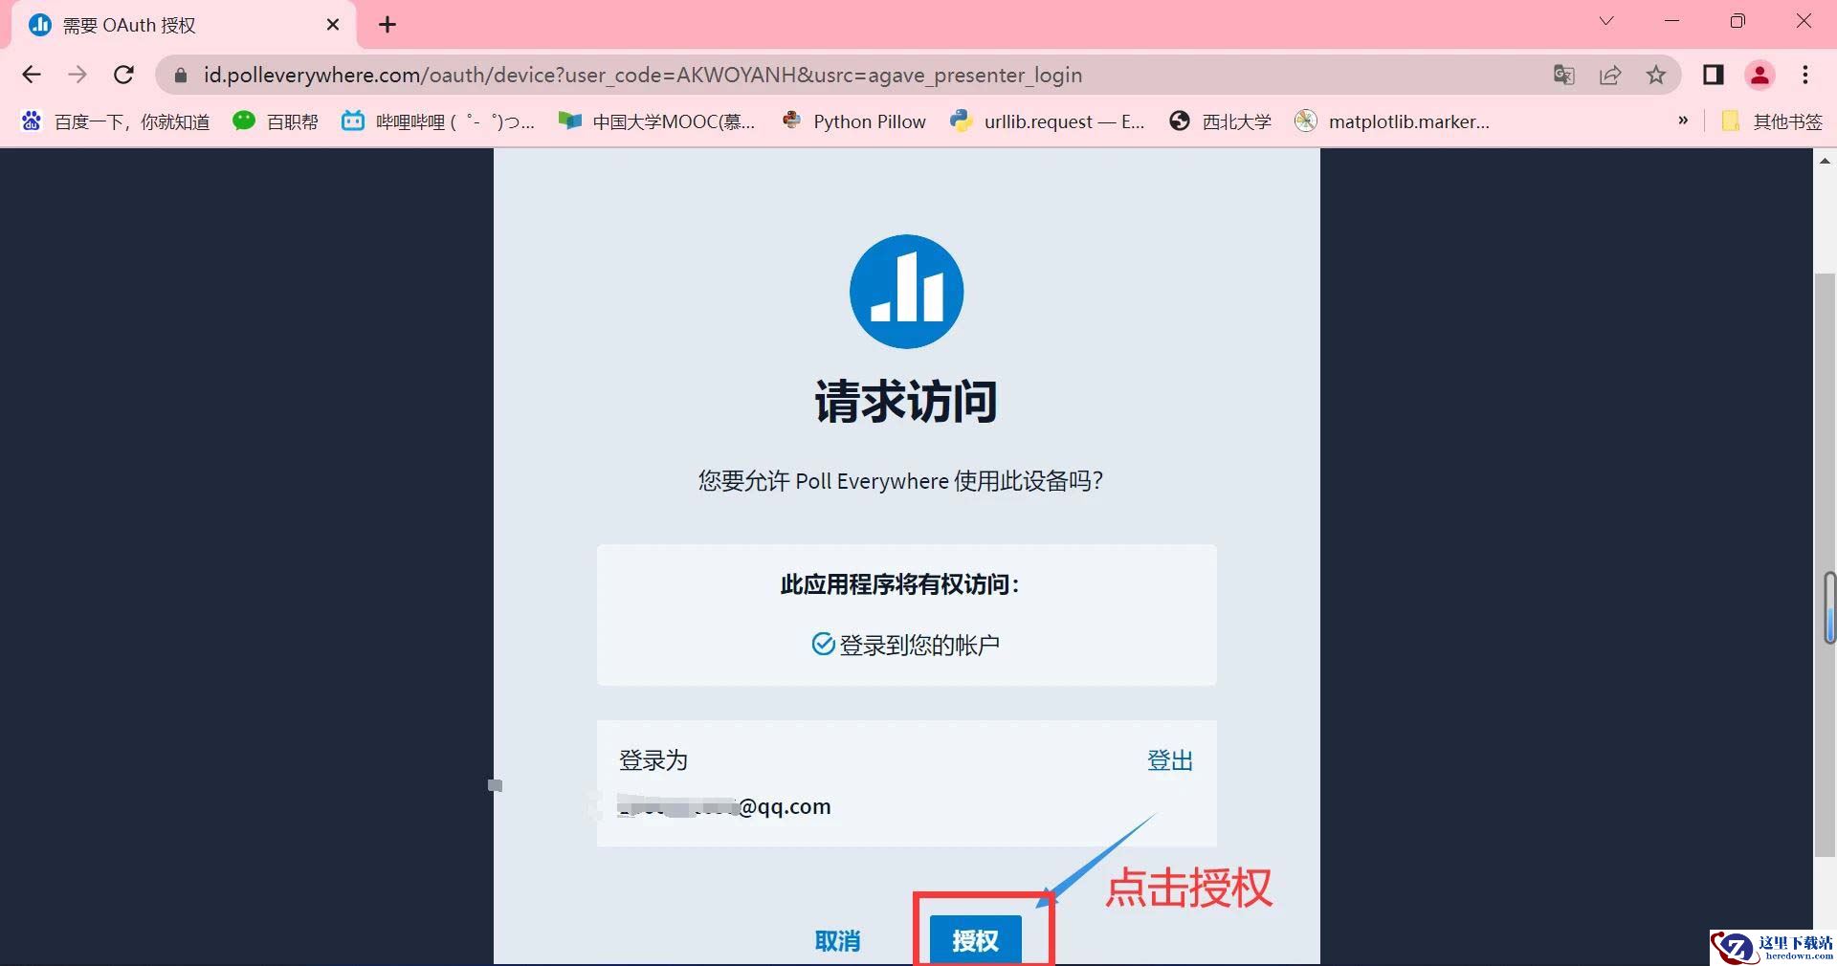The height and width of the screenshot is (966, 1837).
Task: Open a new tab with the plus button
Action: pyautogui.click(x=387, y=25)
